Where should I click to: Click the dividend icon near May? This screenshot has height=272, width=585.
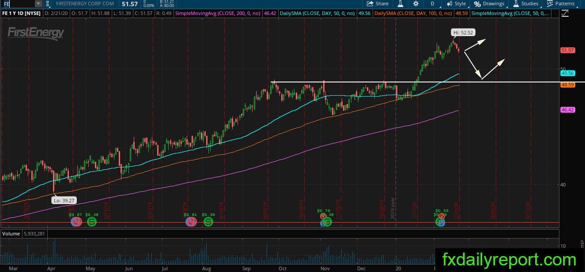tap(92, 222)
